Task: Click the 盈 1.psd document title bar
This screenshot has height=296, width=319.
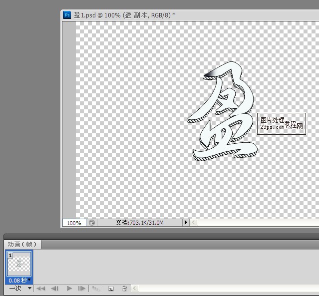Action: 190,15
